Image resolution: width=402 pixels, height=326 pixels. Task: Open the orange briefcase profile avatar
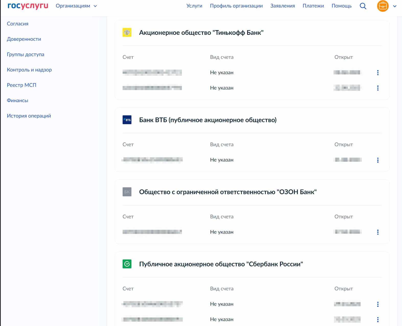point(383,6)
